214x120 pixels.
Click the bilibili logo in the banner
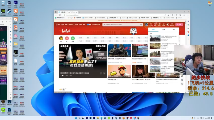pos(66,31)
